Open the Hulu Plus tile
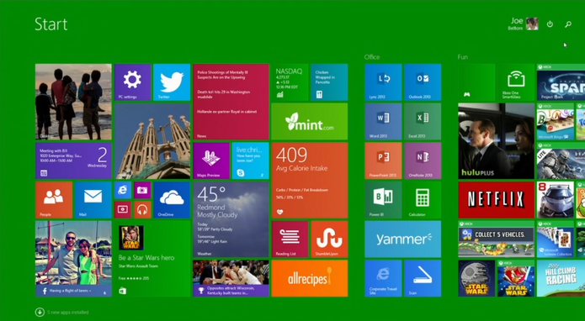Image resolution: width=585 pixels, height=321 pixels. tap(497, 141)
